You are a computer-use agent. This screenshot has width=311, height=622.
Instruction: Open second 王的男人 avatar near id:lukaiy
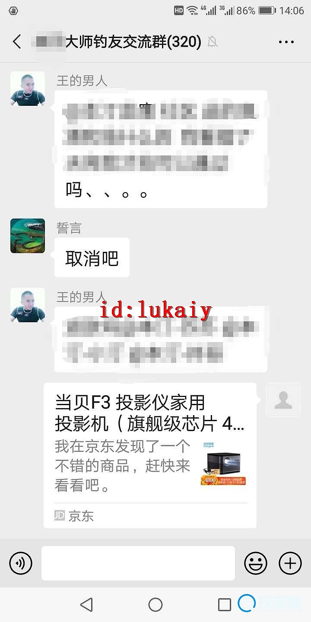(x=28, y=305)
